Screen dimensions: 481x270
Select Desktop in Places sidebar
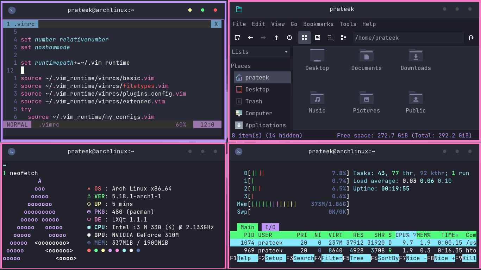coord(262,89)
